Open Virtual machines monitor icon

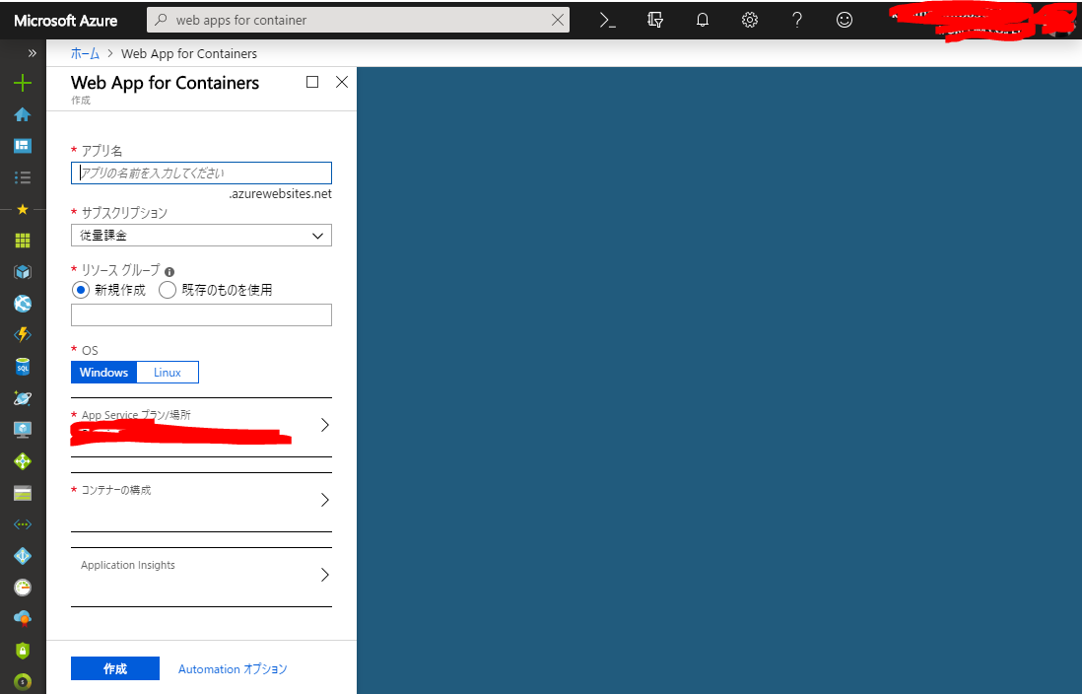tap(23, 430)
